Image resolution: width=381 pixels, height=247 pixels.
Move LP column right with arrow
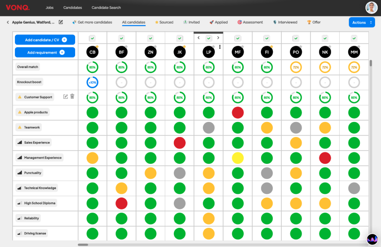click(x=218, y=38)
